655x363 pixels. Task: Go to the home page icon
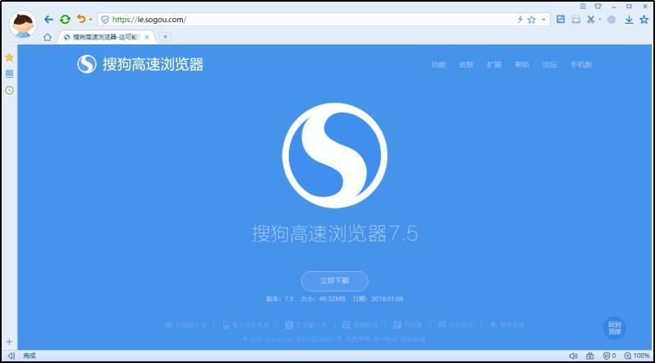(48, 37)
